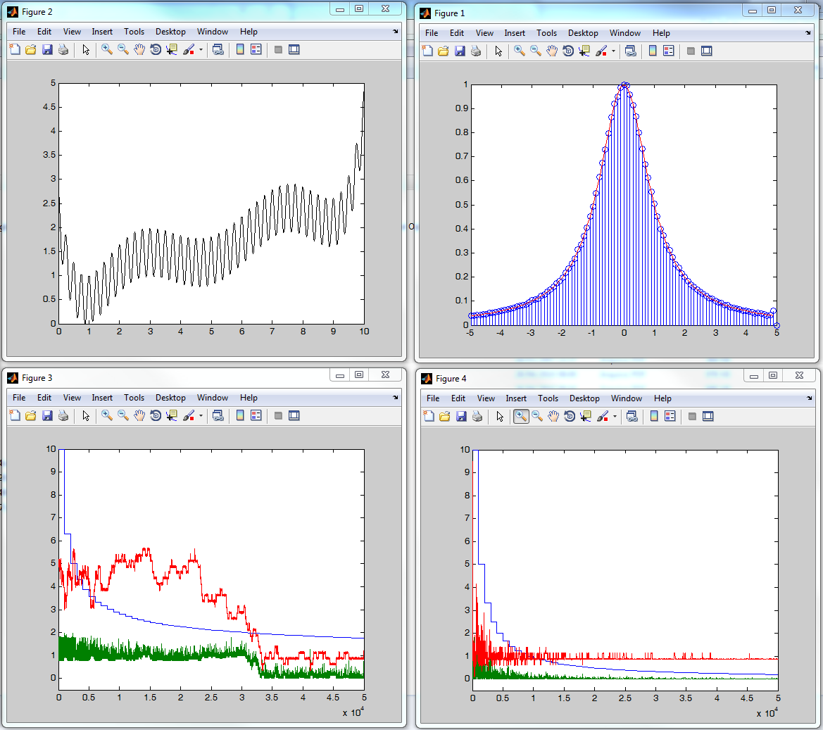This screenshot has width=823, height=730.
Task: Select Data Cursor tool in Figure 2
Action: 172,49
